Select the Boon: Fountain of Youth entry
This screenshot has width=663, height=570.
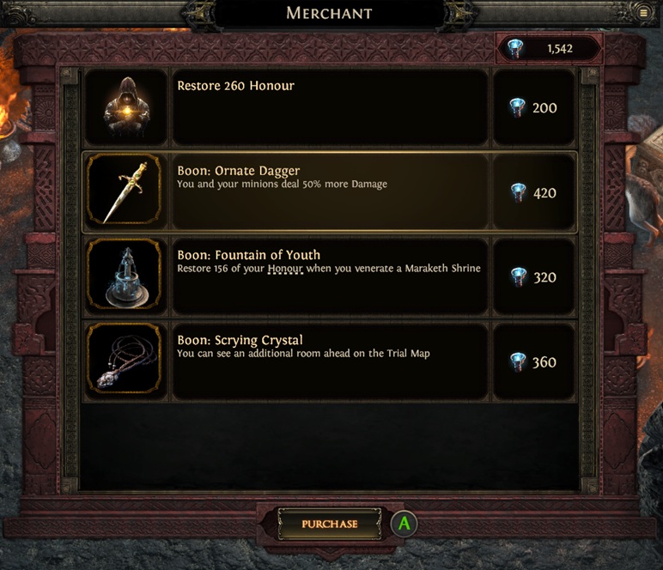330,276
